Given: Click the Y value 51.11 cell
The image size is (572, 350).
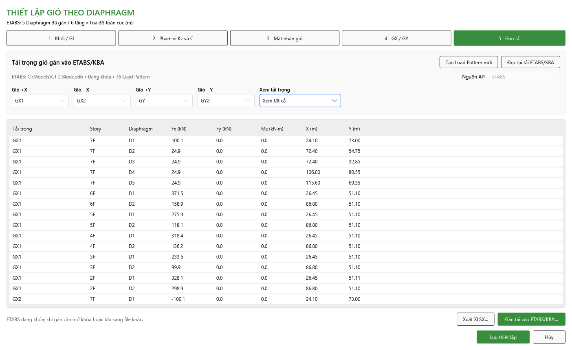Looking at the screenshot, I should 354,278.
